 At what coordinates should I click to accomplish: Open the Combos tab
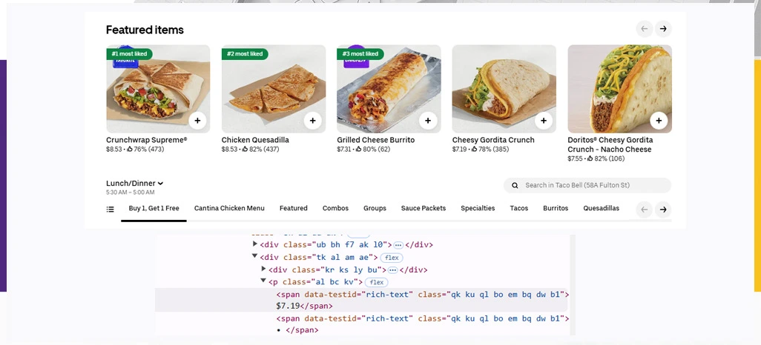click(335, 208)
